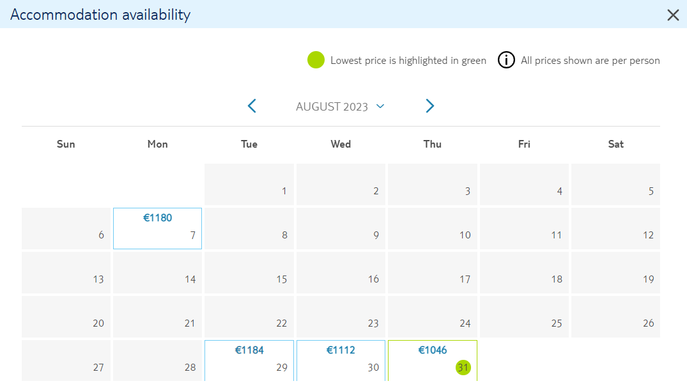Click the Sat column header
Viewport: 687px width, 388px height.
point(615,144)
